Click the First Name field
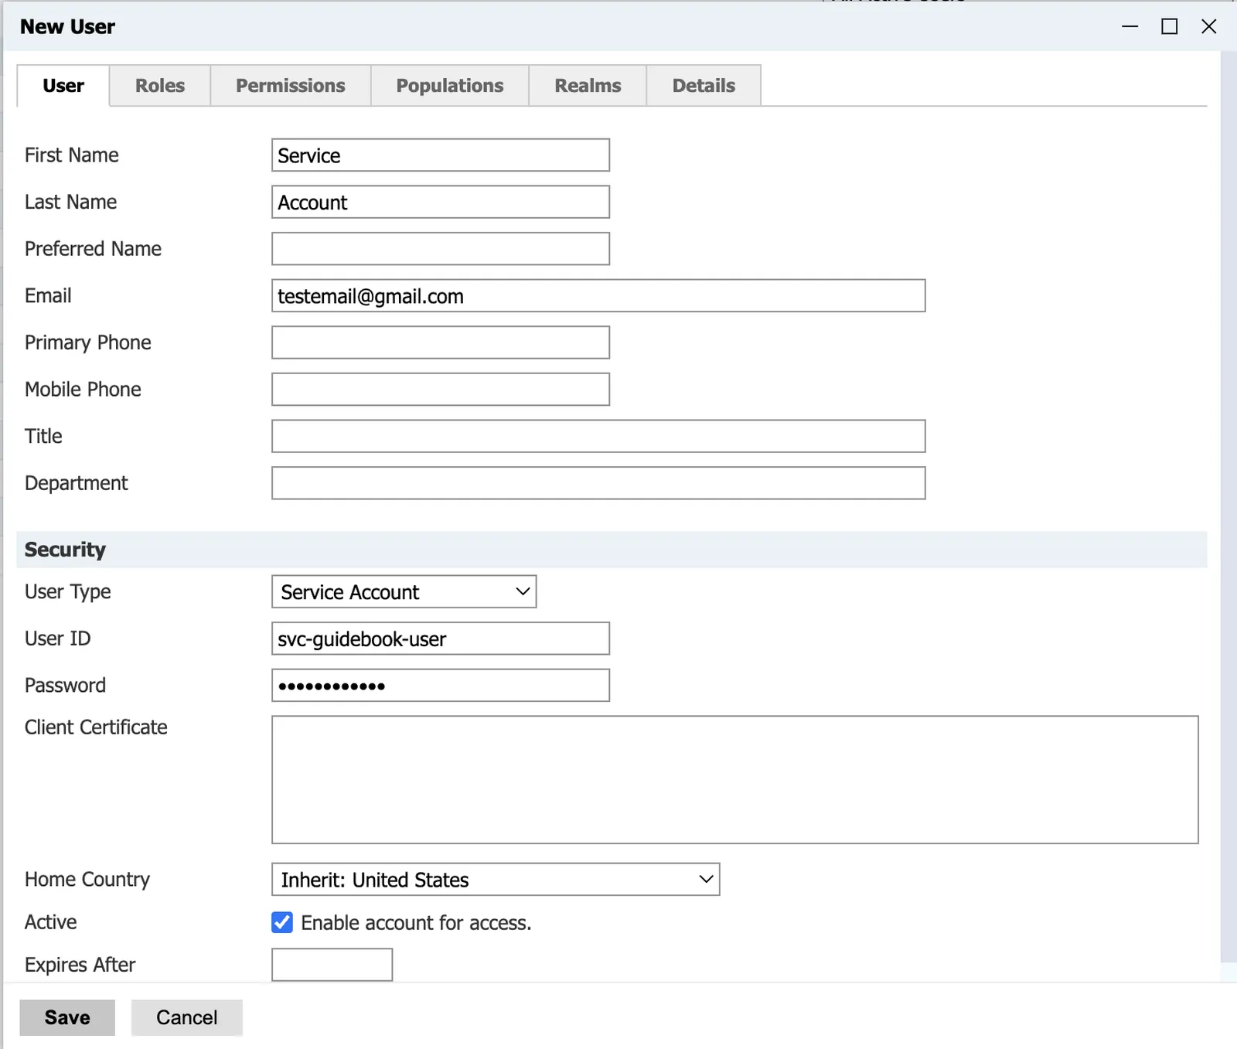 pos(441,155)
